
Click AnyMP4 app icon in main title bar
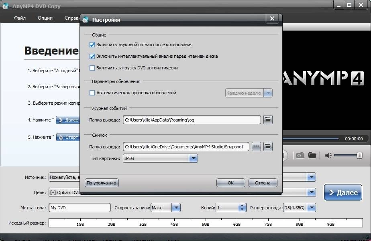coord(6,6)
